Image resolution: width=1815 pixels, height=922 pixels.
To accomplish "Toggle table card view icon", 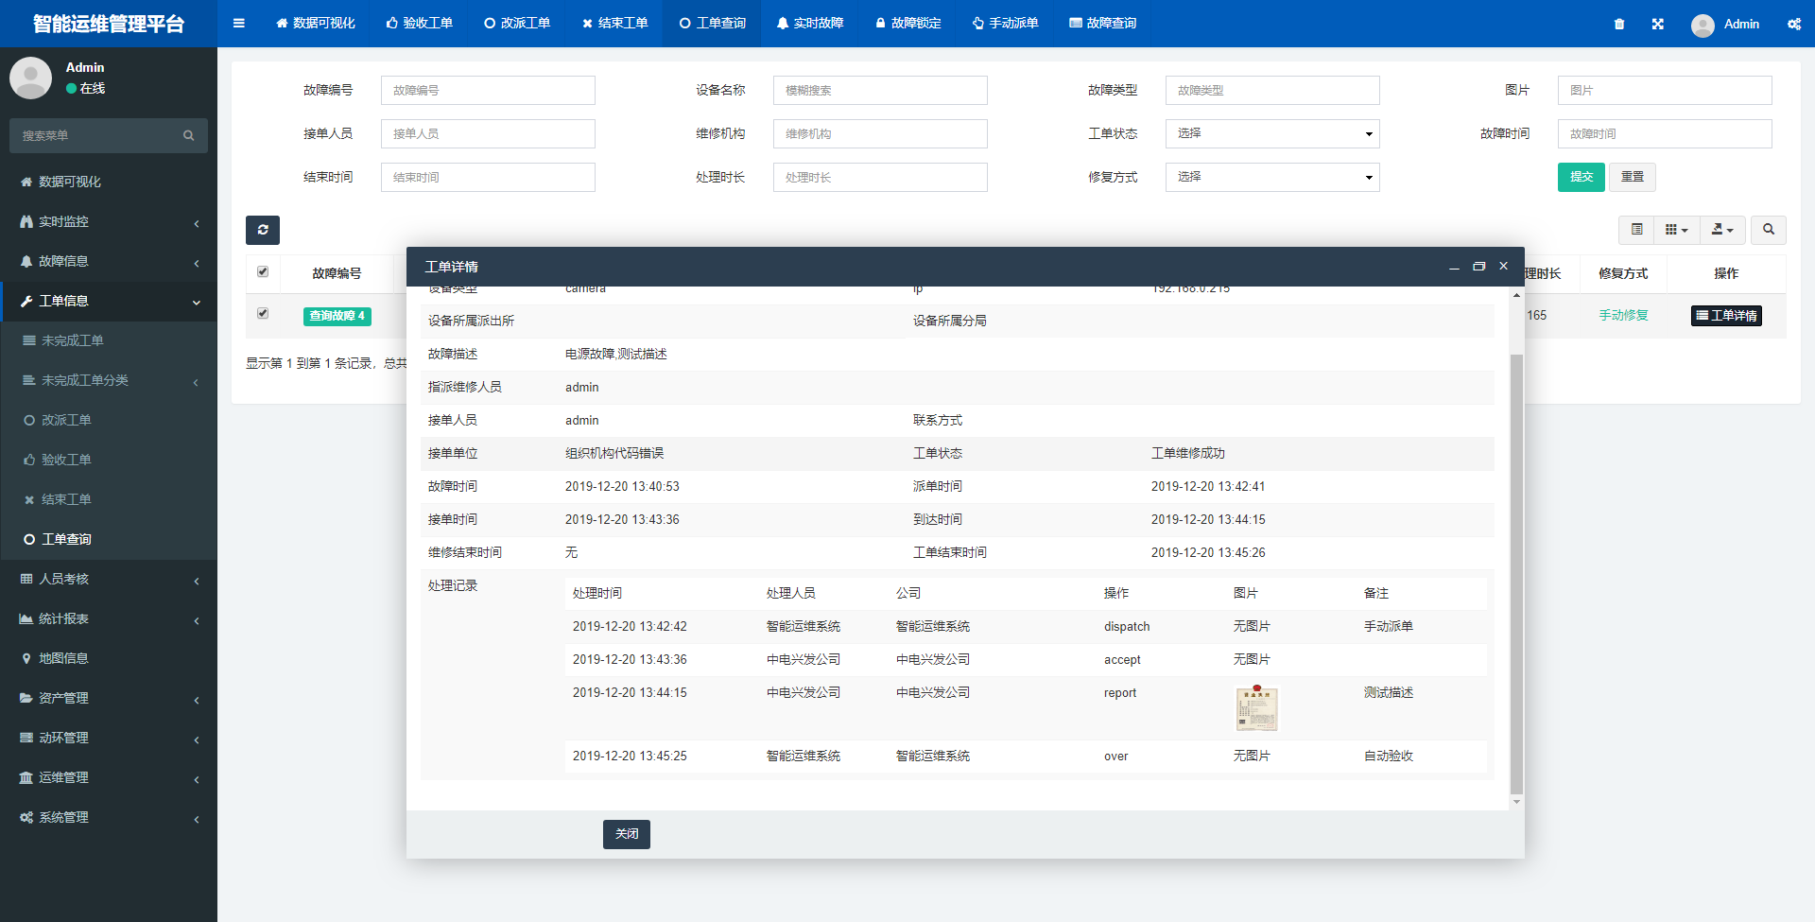I will [x=1636, y=230].
